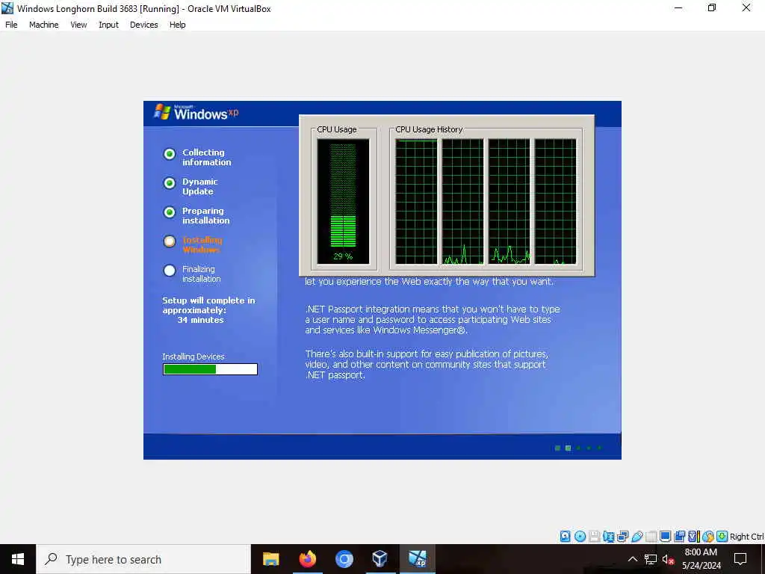Click the fourth CPU Usage History graph

pos(555,201)
